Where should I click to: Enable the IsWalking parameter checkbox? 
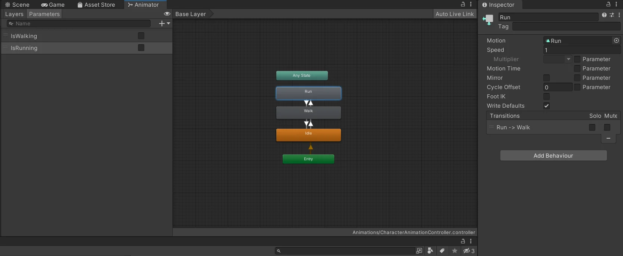click(x=141, y=36)
